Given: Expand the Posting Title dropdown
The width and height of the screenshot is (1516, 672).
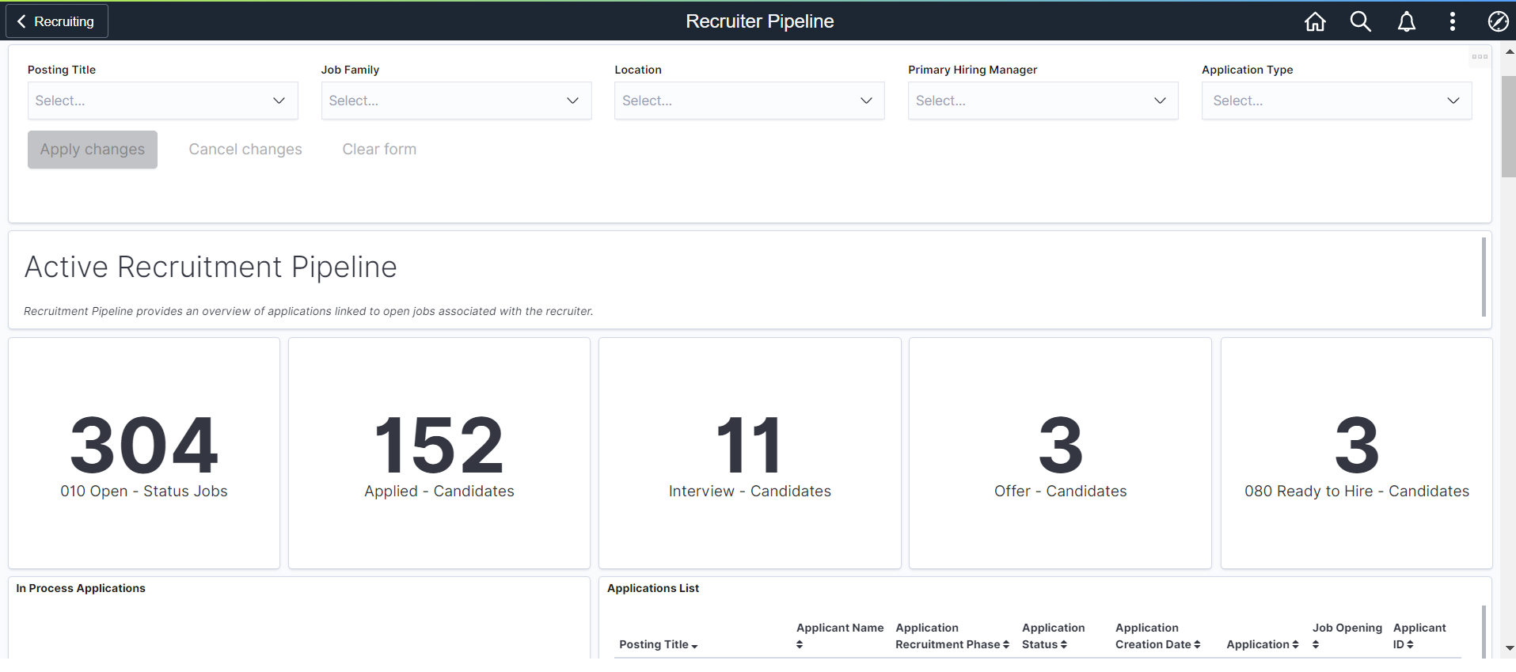Looking at the screenshot, I should tap(163, 101).
